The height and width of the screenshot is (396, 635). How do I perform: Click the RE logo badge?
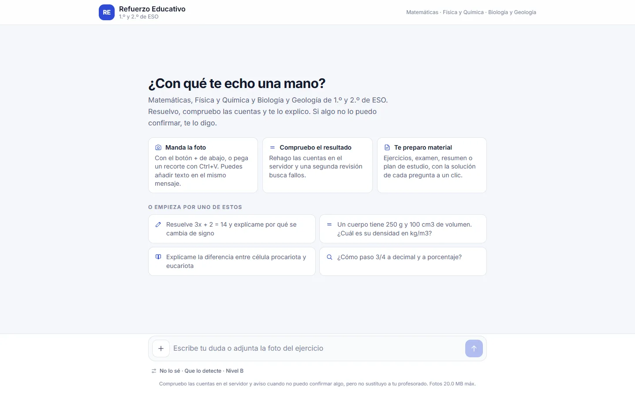coord(107,12)
